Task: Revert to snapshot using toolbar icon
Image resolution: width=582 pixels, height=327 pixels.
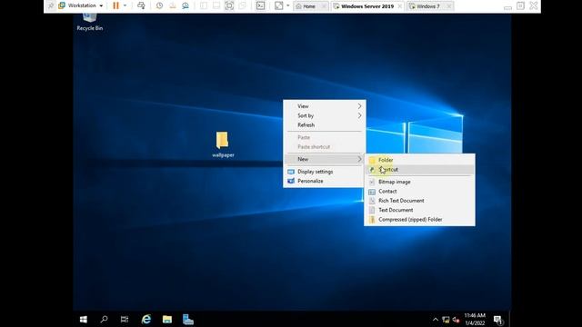Action: coord(173,5)
